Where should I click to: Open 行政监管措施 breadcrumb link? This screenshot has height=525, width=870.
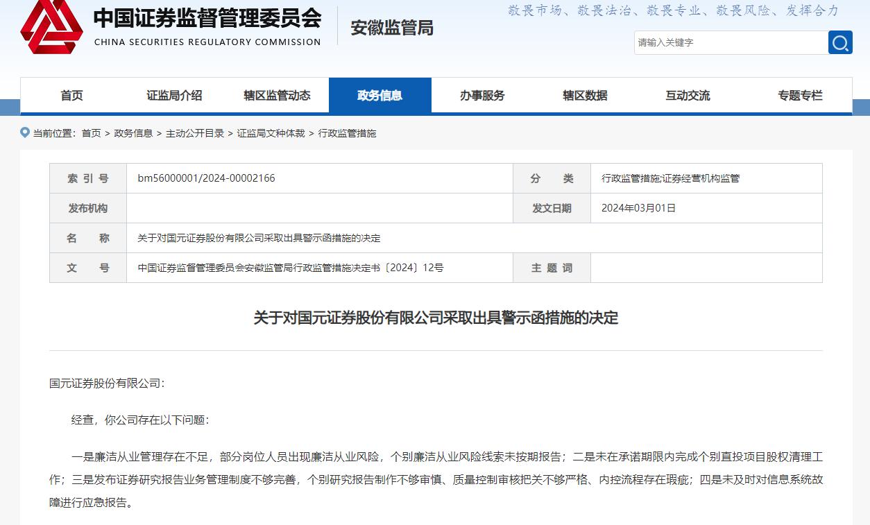click(x=347, y=133)
